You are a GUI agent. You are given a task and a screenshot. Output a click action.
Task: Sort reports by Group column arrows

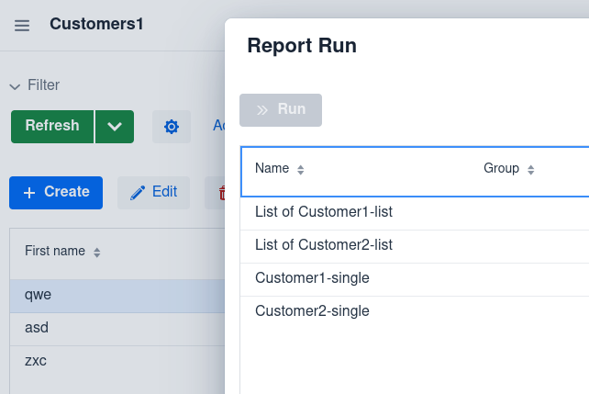[531, 170]
